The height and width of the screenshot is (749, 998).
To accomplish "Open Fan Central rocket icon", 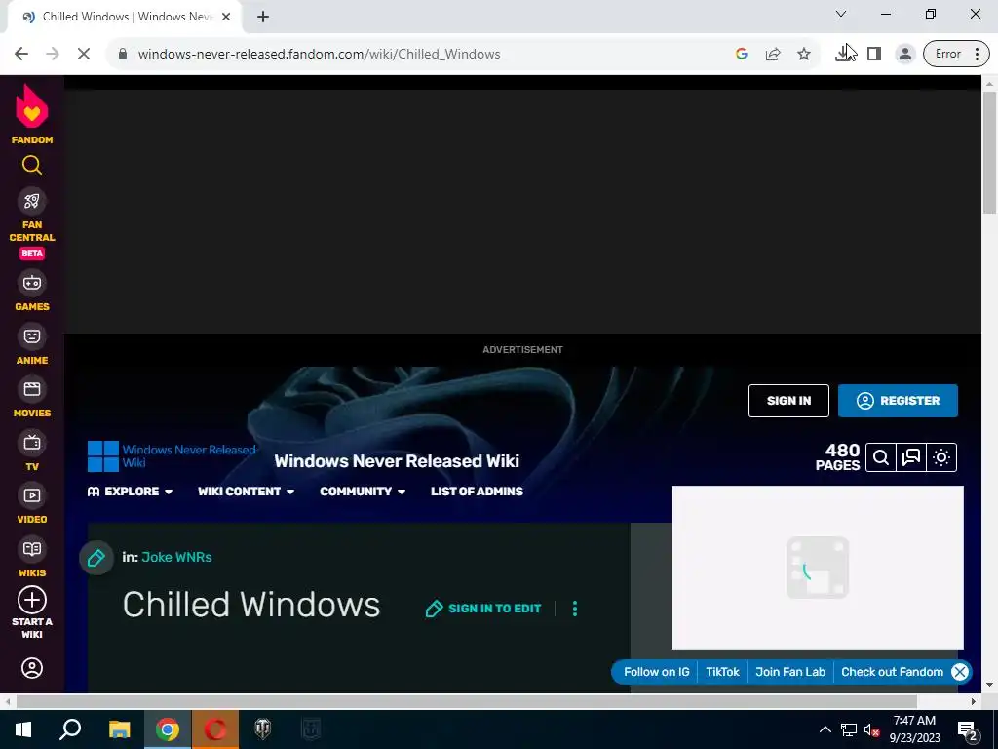I will tap(32, 201).
